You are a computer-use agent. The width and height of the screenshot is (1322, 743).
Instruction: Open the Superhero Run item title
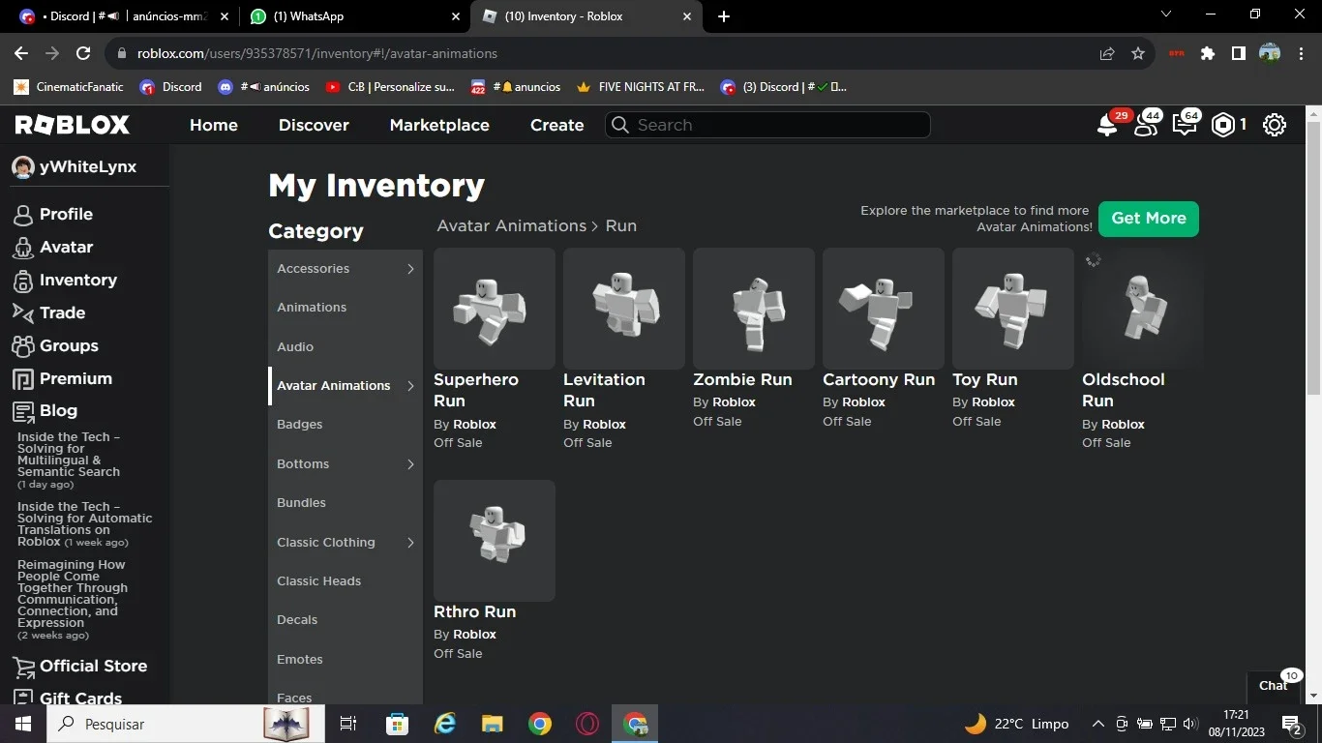tap(476, 390)
